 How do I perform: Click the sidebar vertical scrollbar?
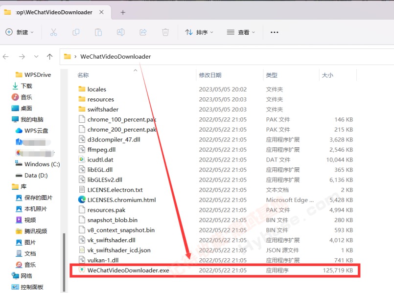pos(64,262)
